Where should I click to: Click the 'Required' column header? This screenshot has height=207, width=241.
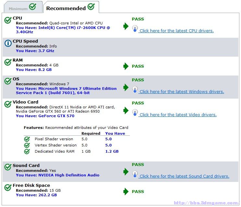(91, 133)
